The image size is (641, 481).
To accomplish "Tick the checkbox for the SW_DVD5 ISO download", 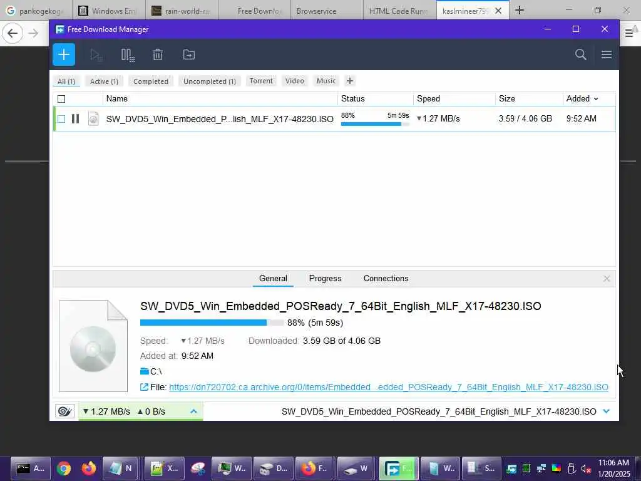I will pyautogui.click(x=61, y=119).
